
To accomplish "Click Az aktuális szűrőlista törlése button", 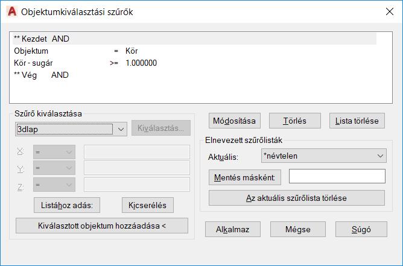I will pyautogui.click(x=297, y=198).
